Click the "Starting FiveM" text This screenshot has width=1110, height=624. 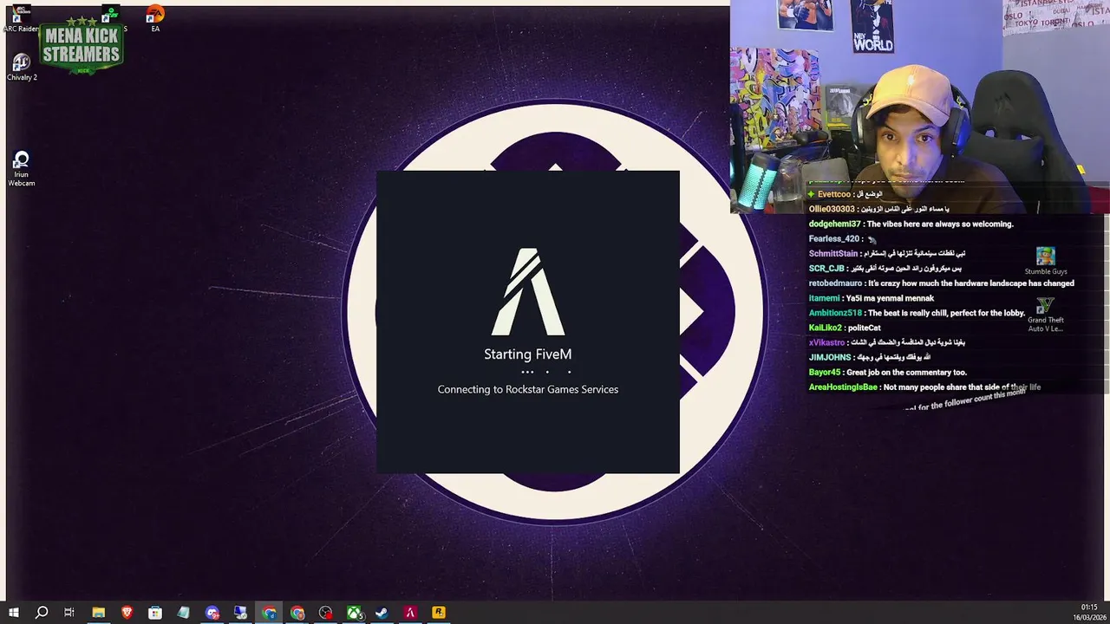527,354
